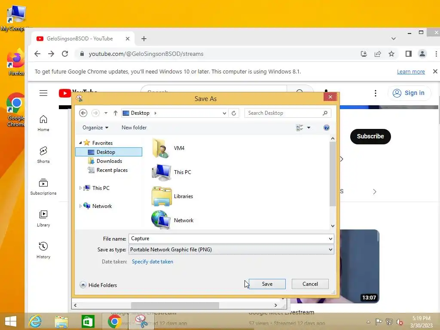This screenshot has height=330, width=440.
Task: Go up one folder level
Action: (x=115, y=113)
